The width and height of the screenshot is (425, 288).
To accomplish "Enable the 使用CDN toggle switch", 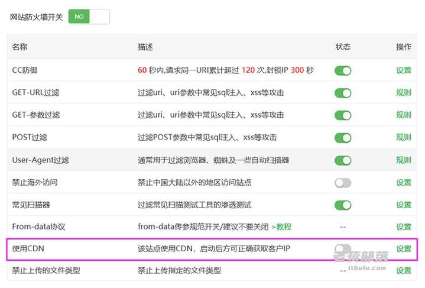I will tap(343, 249).
